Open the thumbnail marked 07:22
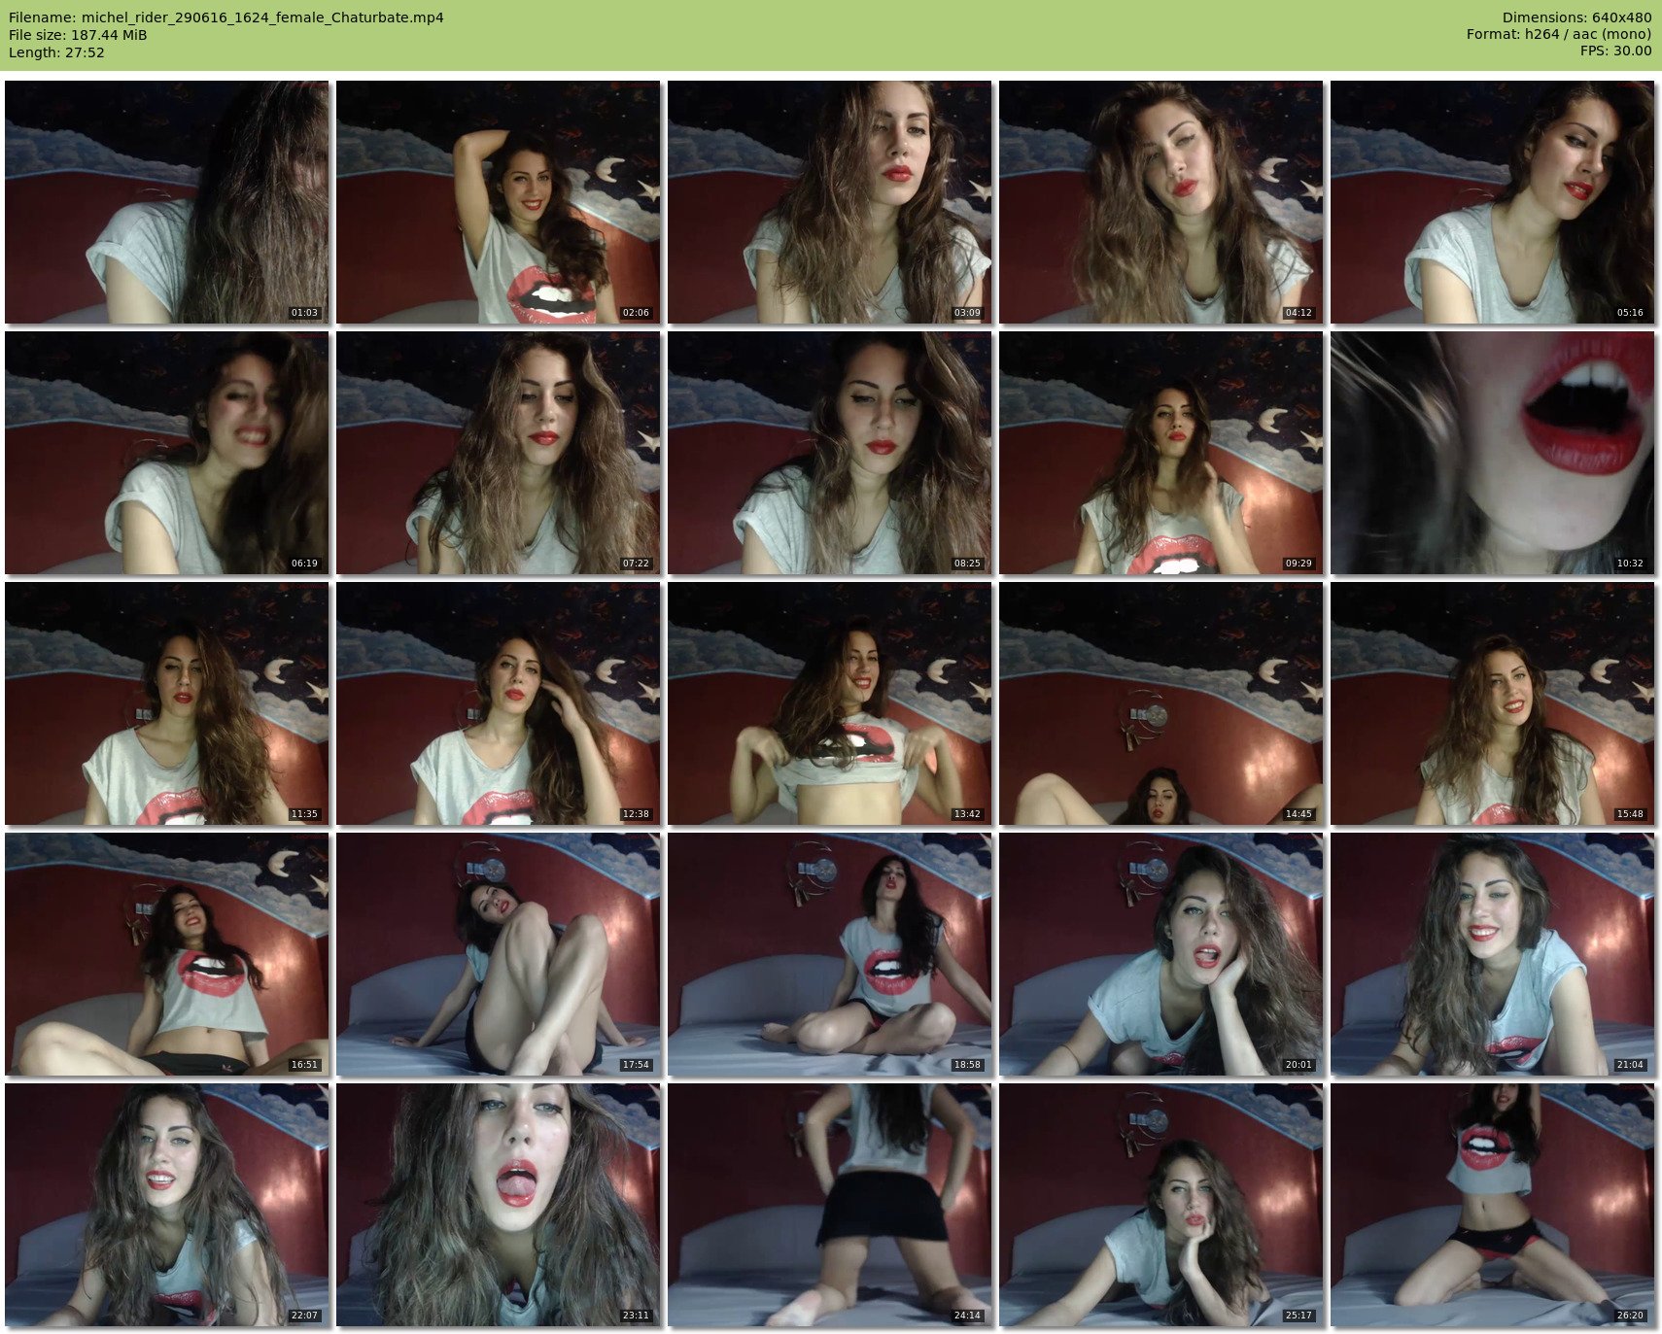1662x1334 pixels. (x=499, y=453)
